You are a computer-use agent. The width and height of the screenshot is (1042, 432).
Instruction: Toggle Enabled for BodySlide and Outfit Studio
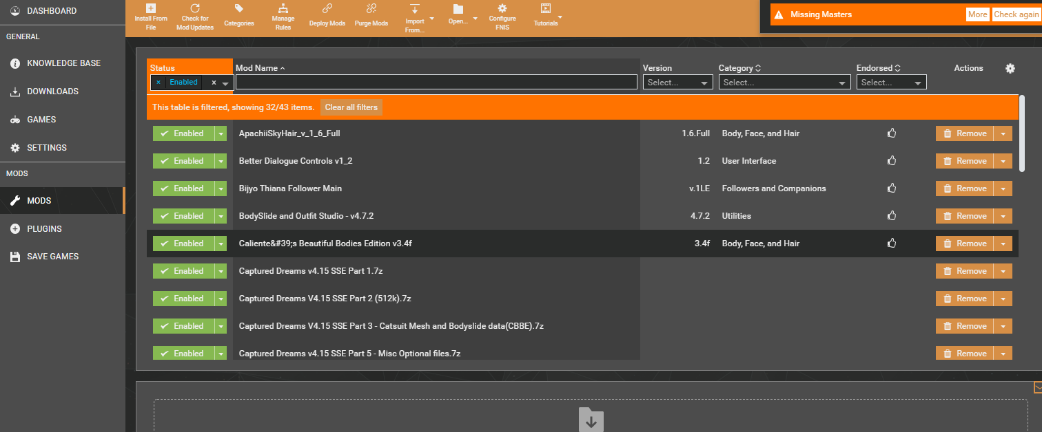(x=183, y=216)
